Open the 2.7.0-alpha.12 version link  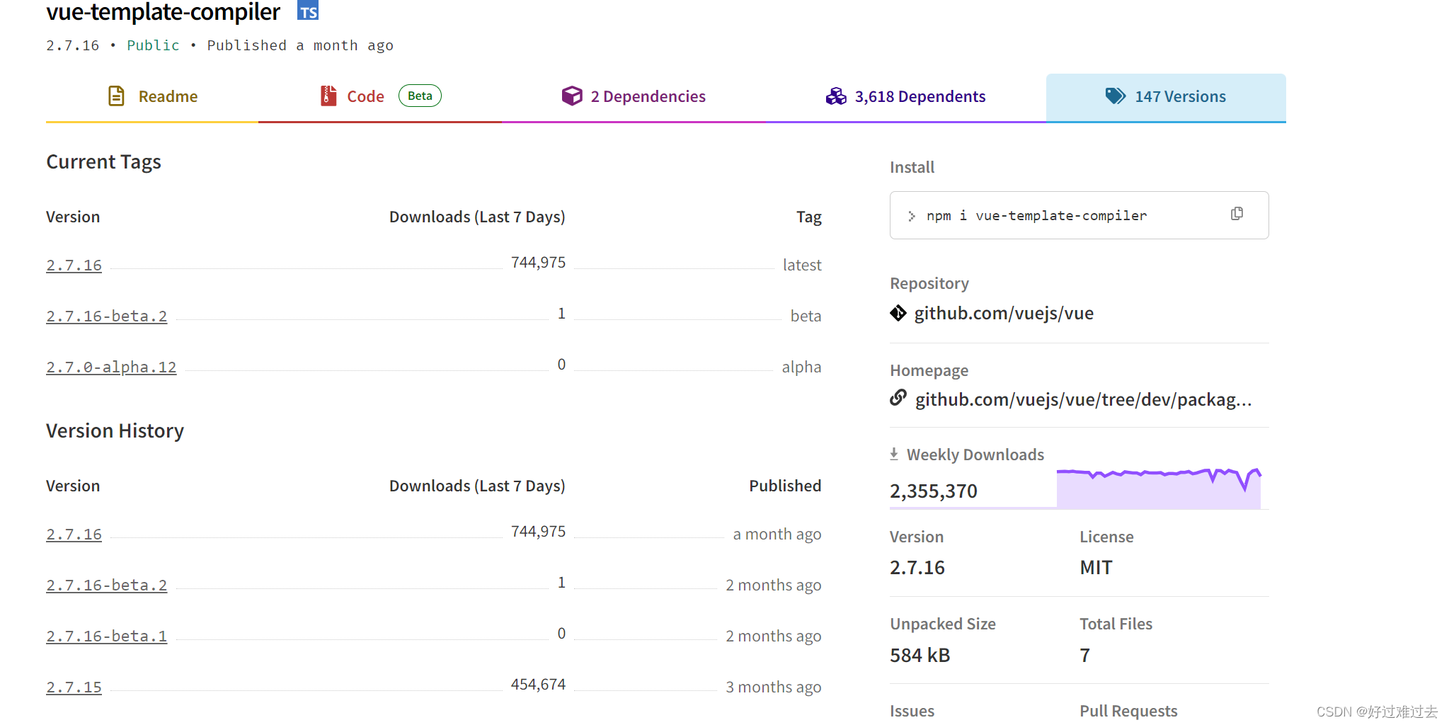tap(110, 367)
